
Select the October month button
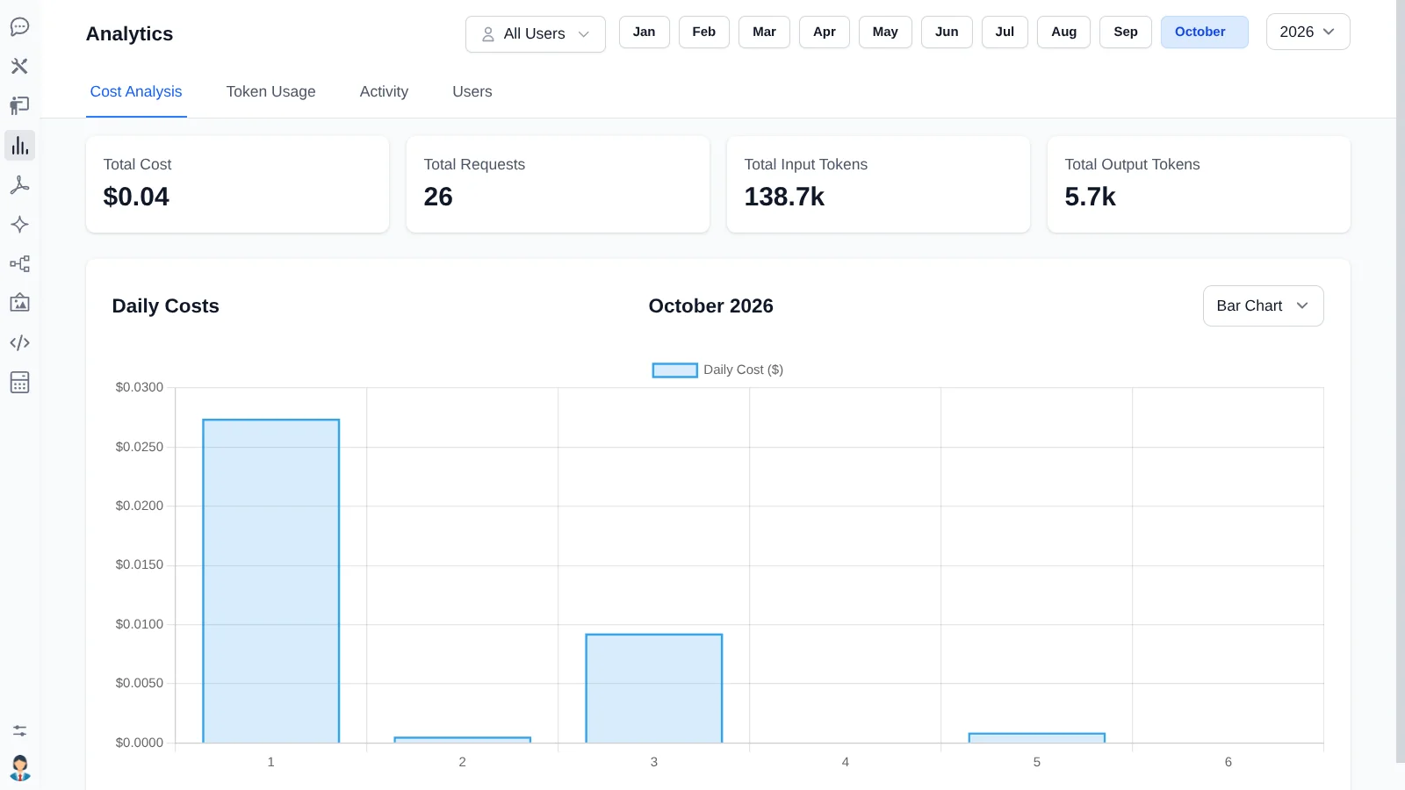(x=1205, y=32)
